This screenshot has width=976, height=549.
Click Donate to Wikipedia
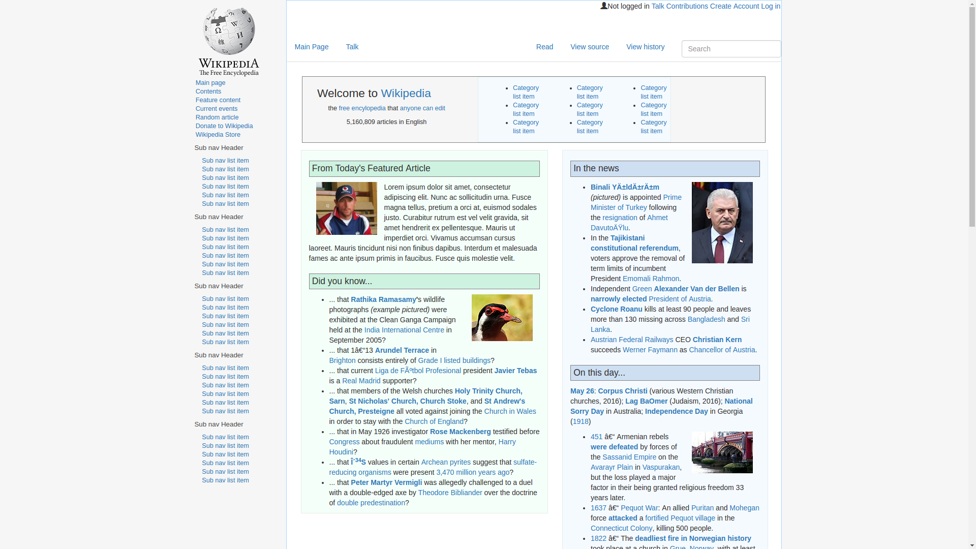[x=224, y=126]
